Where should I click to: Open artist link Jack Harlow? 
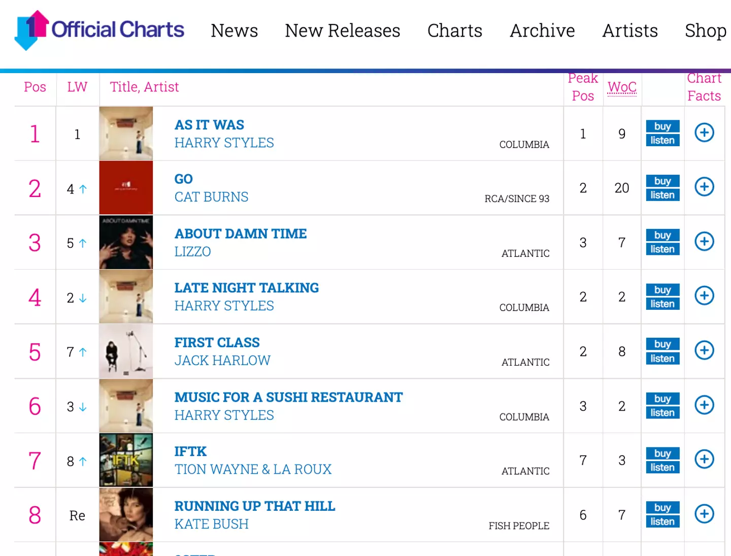pos(222,361)
